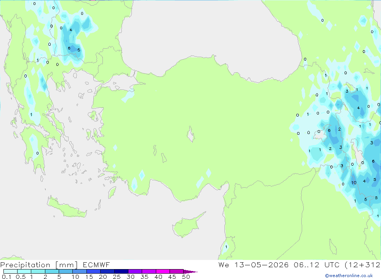Image resolution: width=381 pixels, height=279 pixels.
Task: Click the 45–50 mm legend swatch
Action: coord(176,271)
